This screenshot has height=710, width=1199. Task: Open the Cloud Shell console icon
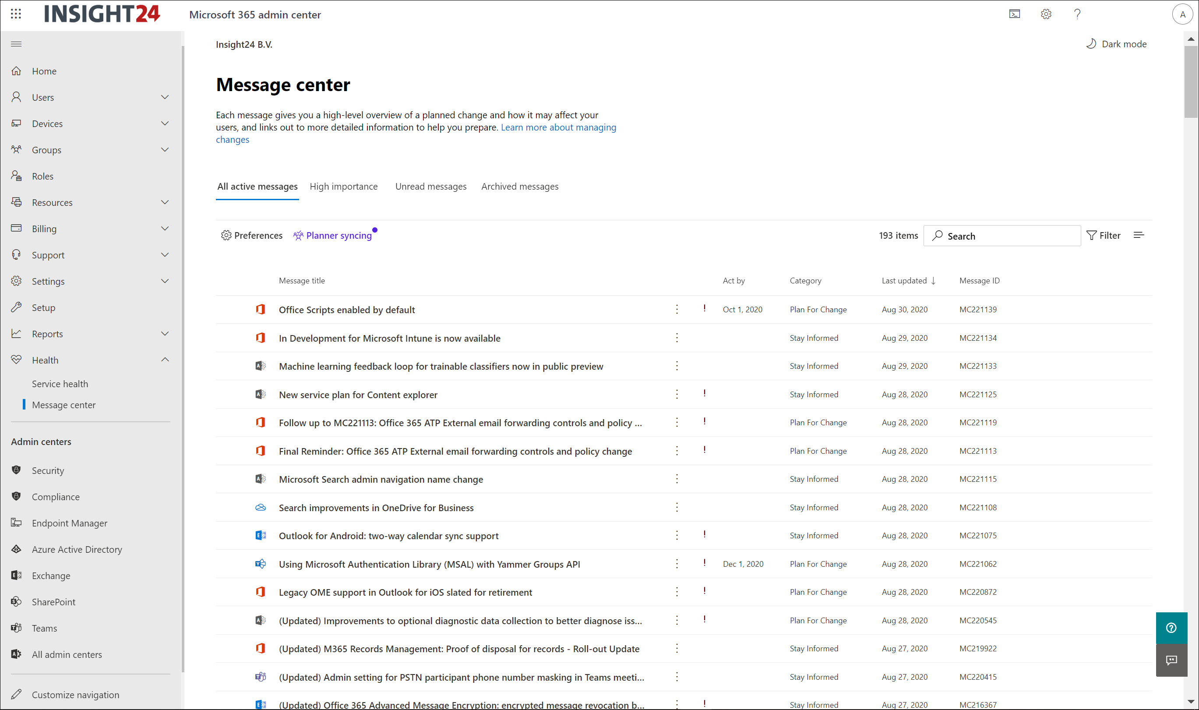pos(1014,14)
